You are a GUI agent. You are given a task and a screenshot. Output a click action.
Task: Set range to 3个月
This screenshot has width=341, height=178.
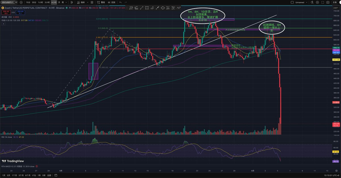coord(21,175)
